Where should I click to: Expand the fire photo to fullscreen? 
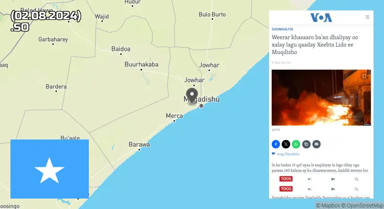365,76
